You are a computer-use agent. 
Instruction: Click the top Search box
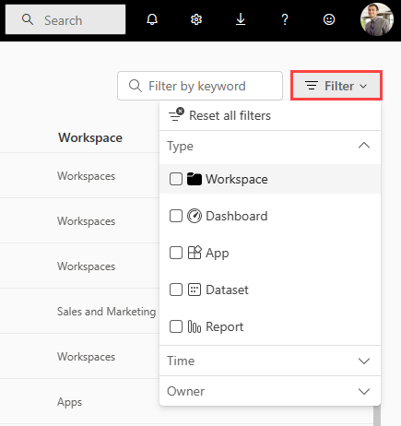pyautogui.click(x=65, y=19)
